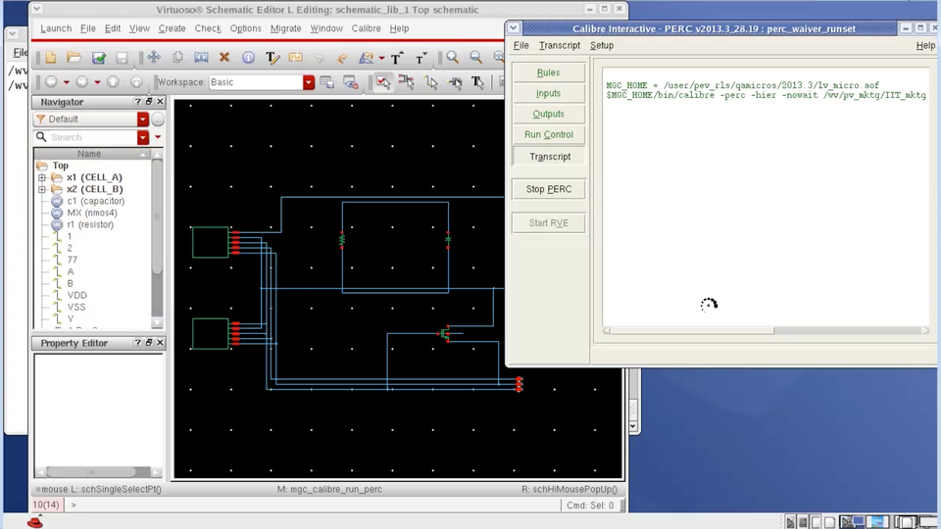Open the Launch menu

point(56,28)
